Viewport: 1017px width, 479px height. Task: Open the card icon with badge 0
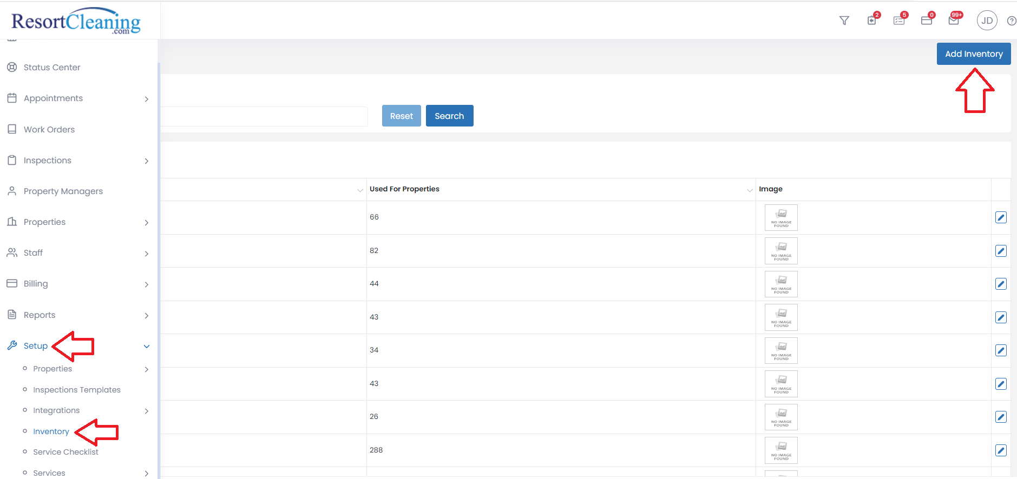click(x=926, y=21)
